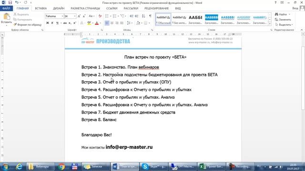305x171 pixels.
Task: Toggle italic (К) formatting
Action: click(x=52, y=23)
